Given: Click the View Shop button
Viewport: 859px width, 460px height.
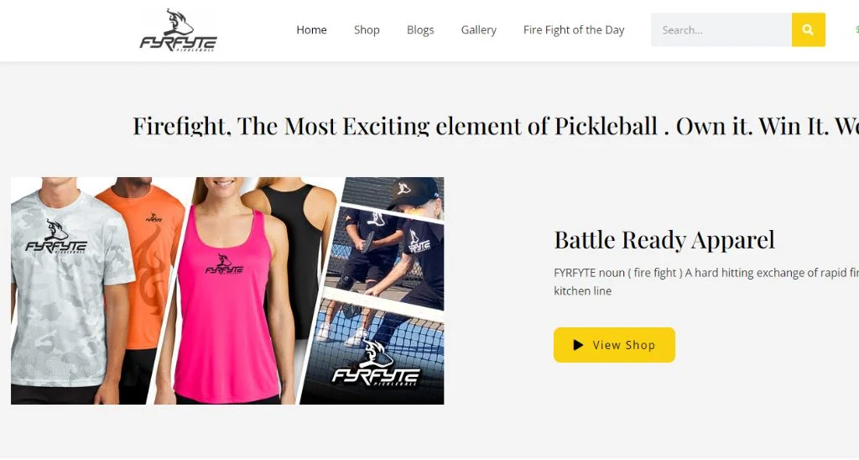Looking at the screenshot, I should click(614, 345).
